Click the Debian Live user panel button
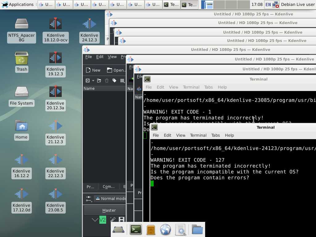Screen dimensions: 316x237 coord(298,4)
